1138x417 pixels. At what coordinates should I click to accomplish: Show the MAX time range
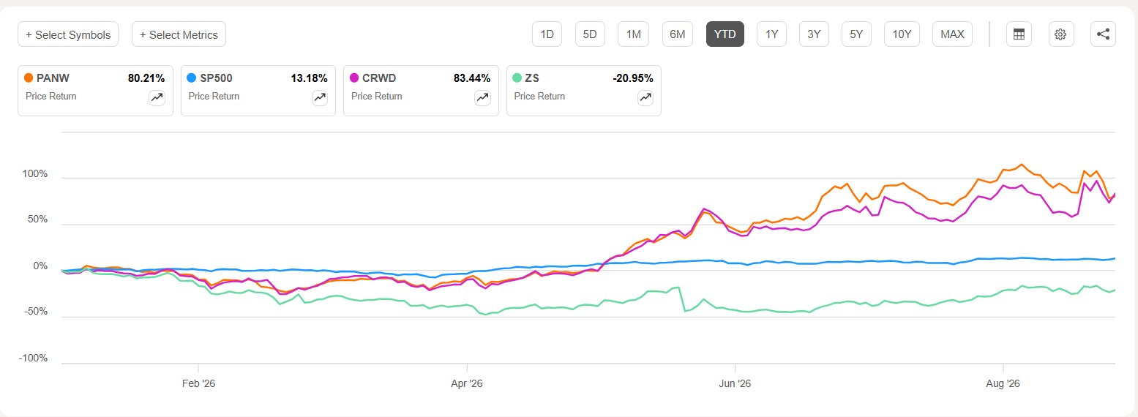(x=952, y=34)
